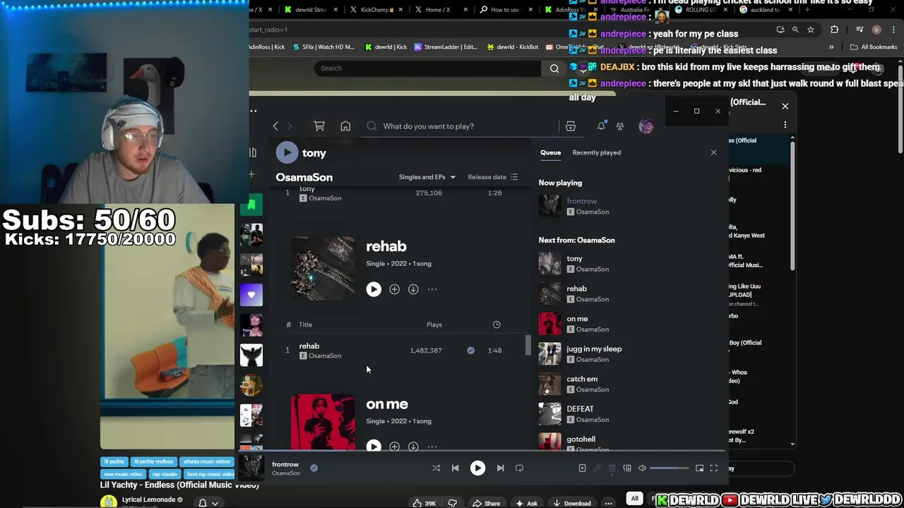Close the Spotify queue panel
904x508 pixels.
click(713, 152)
